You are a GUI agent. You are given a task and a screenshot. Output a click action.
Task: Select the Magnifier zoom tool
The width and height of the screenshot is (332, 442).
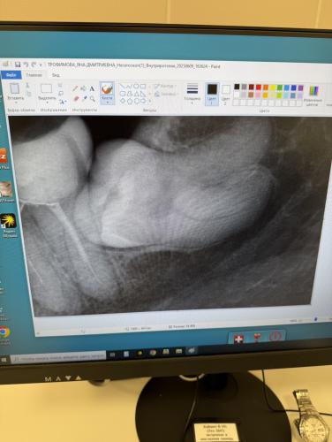click(x=93, y=99)
